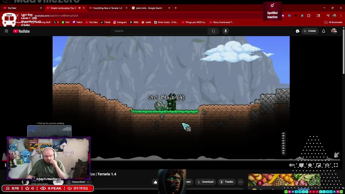Screen dimensions: 345x194
Task: Click the YouTube logo to go home
Action: (x=21, y=31)
